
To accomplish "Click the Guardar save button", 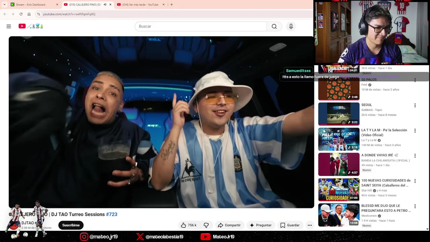I will pos(290,225).
